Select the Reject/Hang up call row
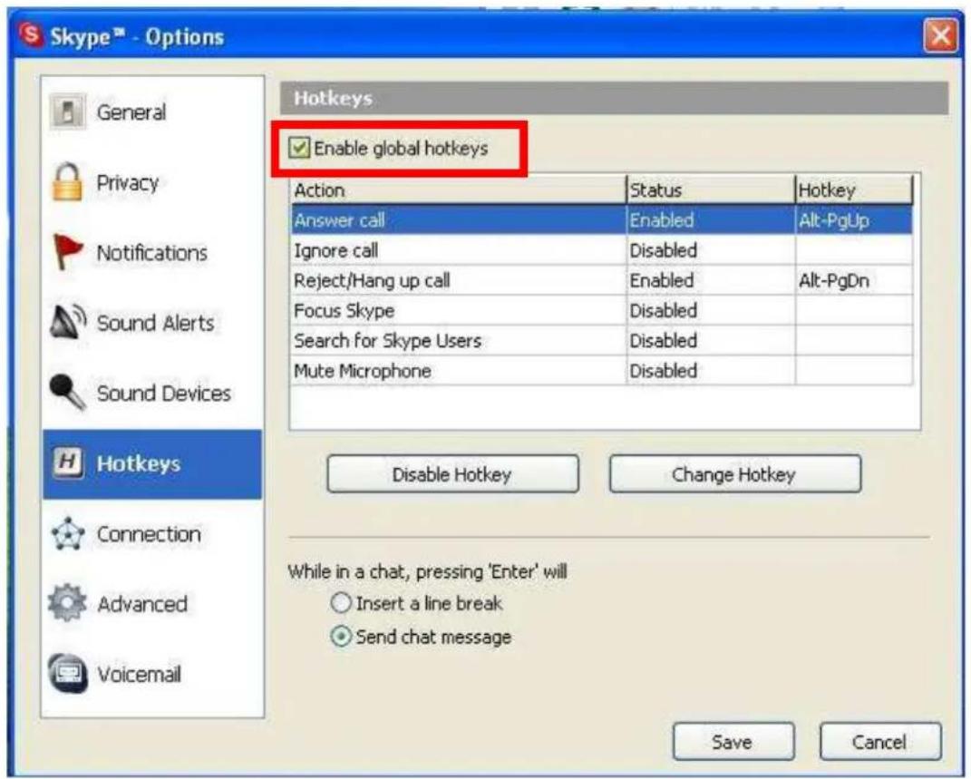 point(602,280)
